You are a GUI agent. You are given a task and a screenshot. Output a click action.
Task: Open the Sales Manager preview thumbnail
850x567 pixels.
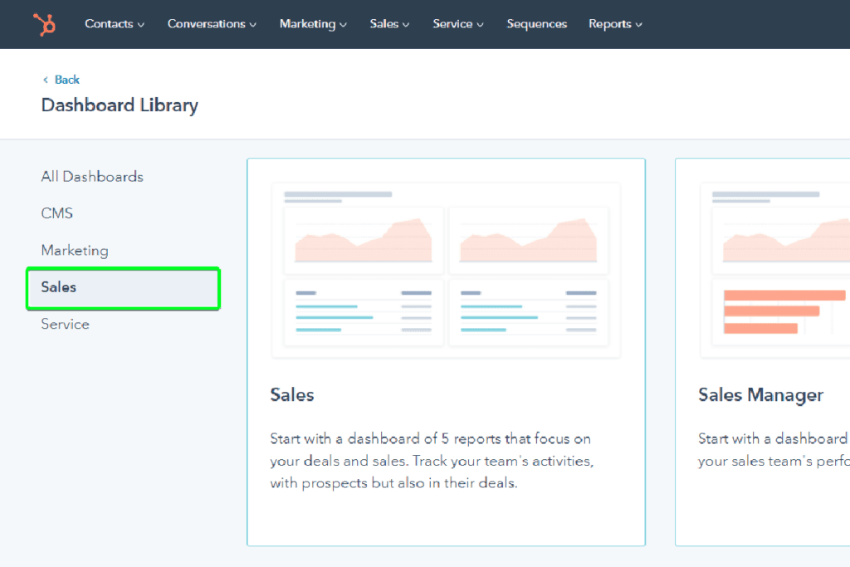click(x=775, y=270)
